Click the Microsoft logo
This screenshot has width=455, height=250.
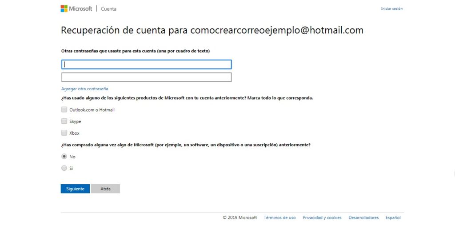tap(76, 9)
